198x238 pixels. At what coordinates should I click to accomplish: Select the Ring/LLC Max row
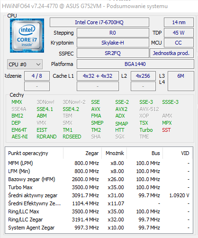coord(99,211)
